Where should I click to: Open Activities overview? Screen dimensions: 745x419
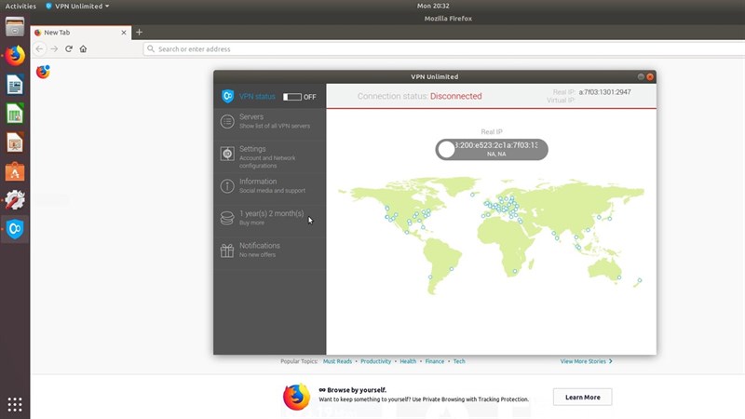click(20, 7)
